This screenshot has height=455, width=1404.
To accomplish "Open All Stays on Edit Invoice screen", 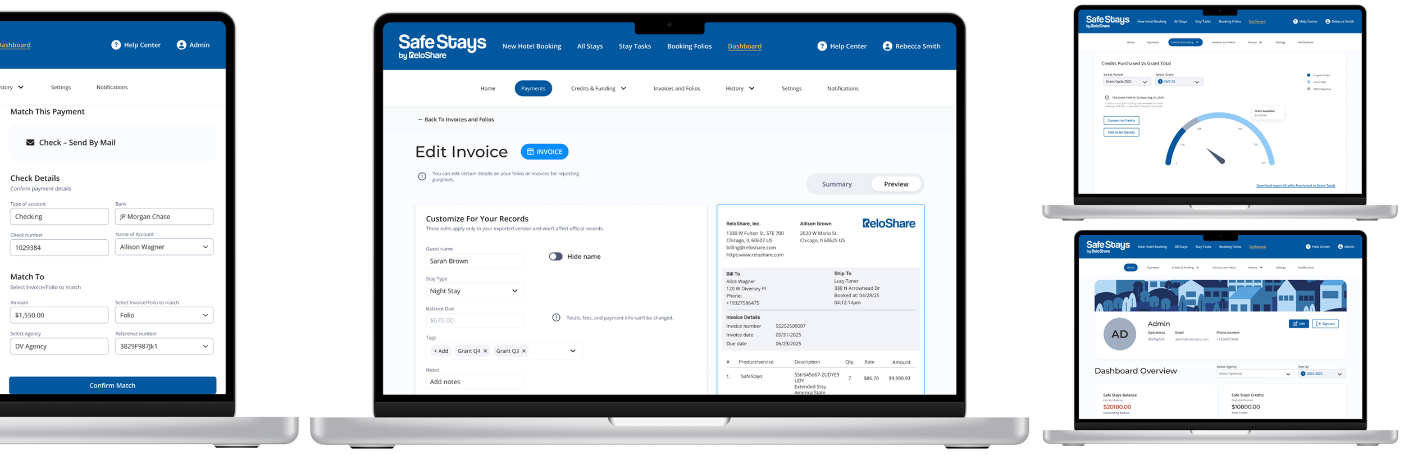I will pyautogui.click(x=590, y=46).
